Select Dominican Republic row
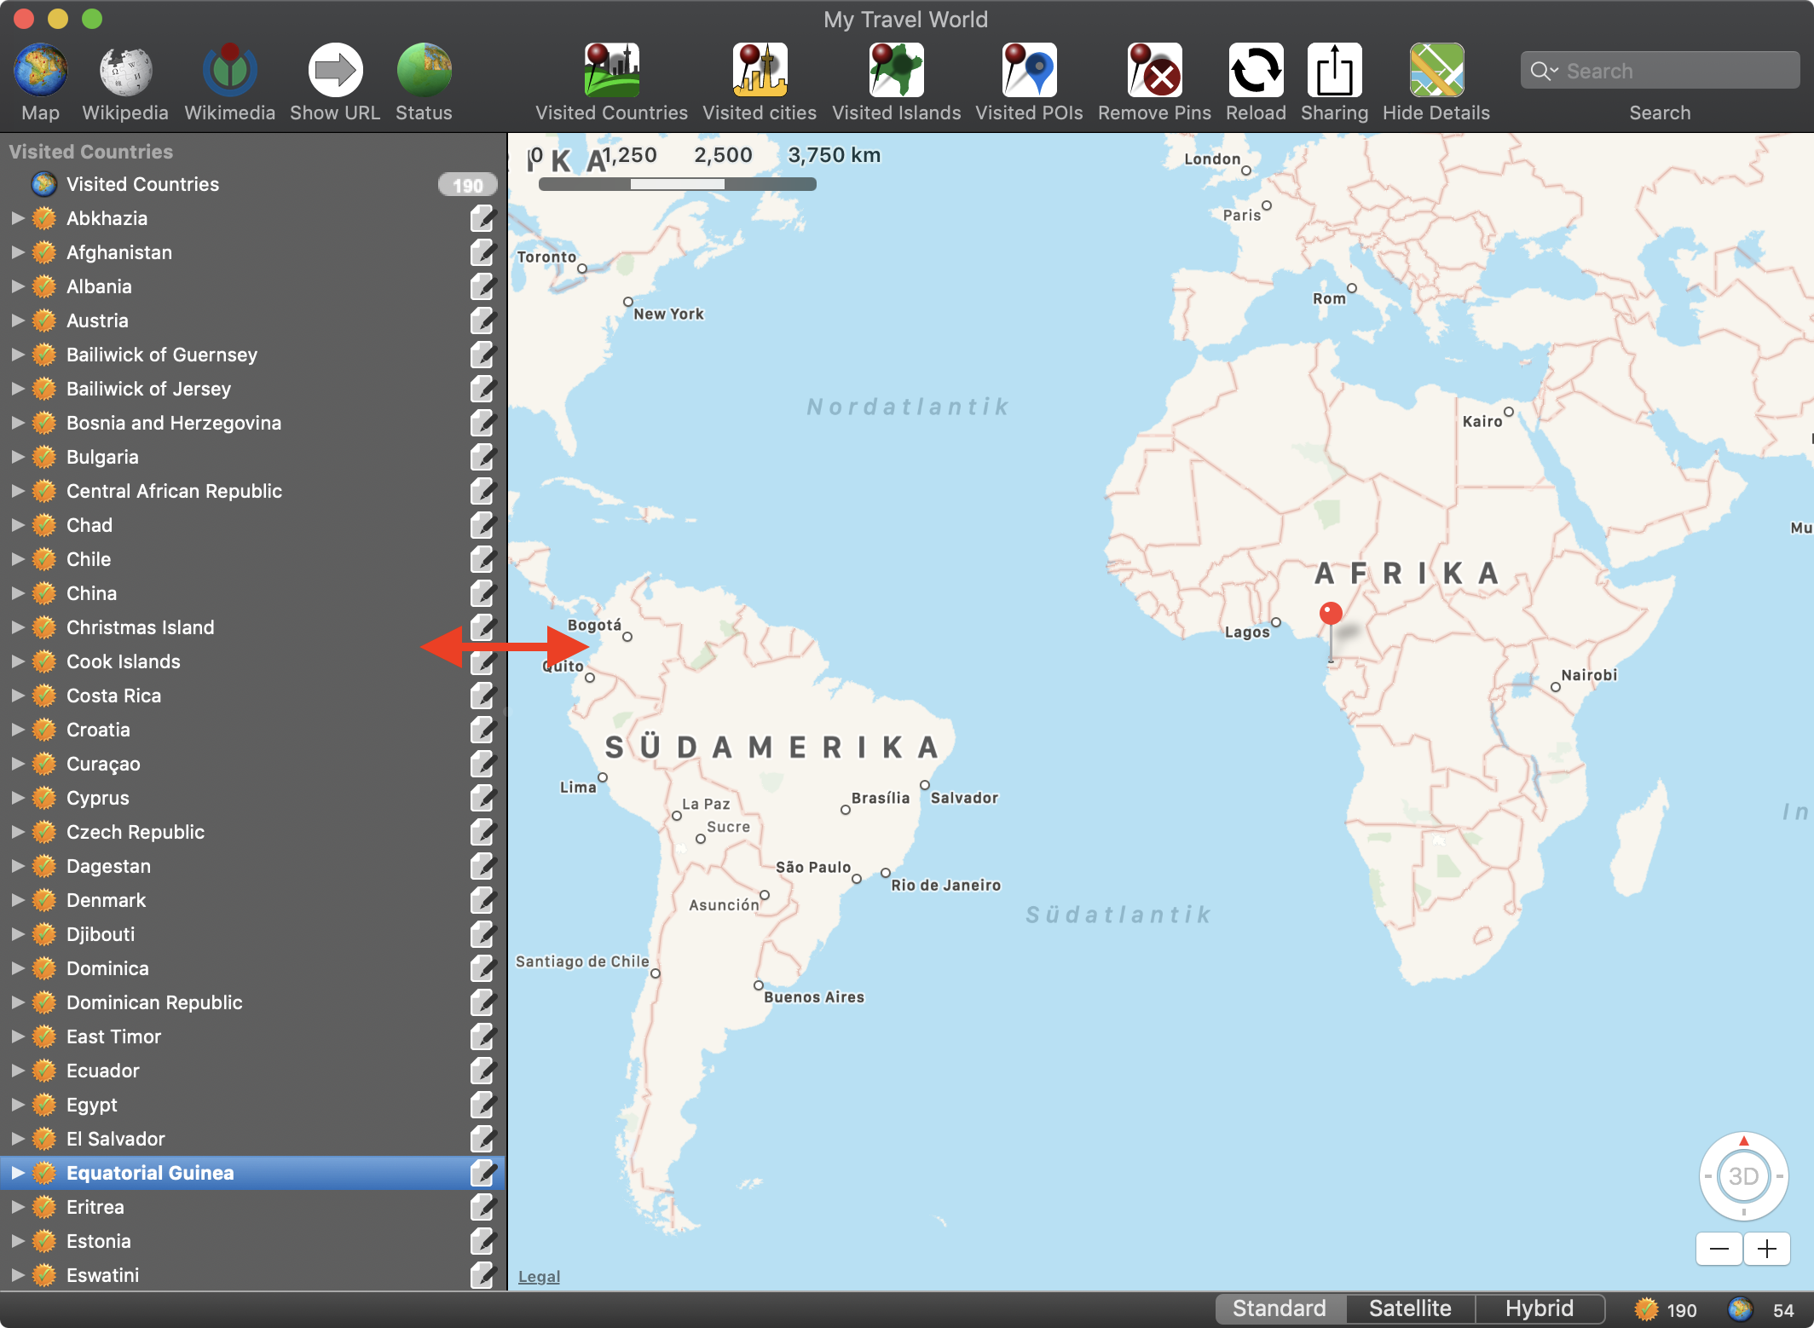Viewport: 1814px width, 1328px height. [x=253, y=1002]
